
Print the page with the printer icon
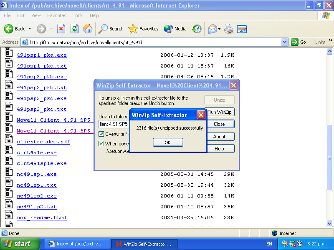click(229, 29)
